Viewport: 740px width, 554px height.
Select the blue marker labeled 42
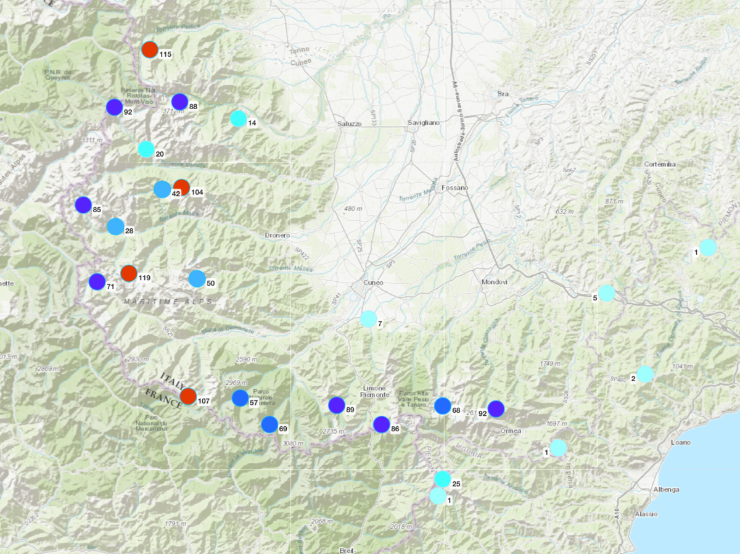click(x=162, y=189)
